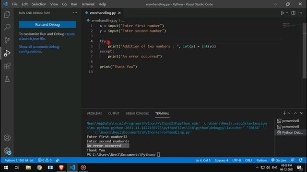
Task: Show hidden system tray icons
Action: tap(257, 168)
